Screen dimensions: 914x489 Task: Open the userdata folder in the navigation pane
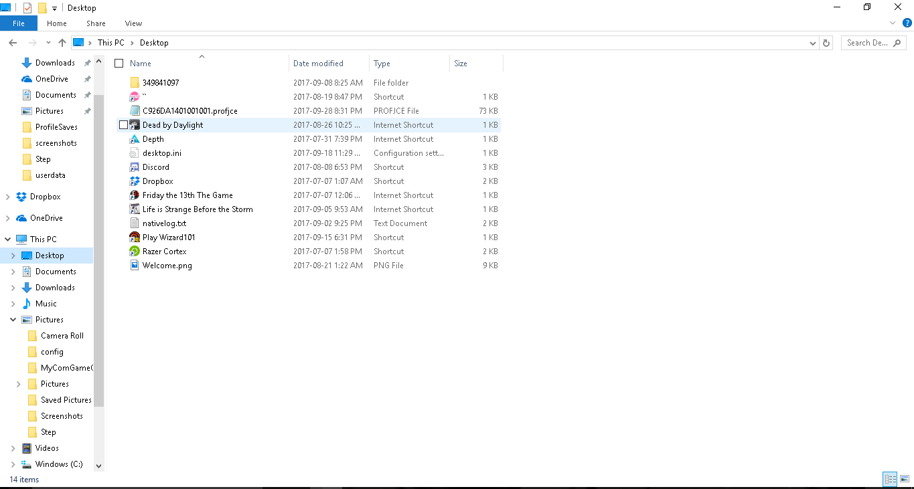point(50,175)
